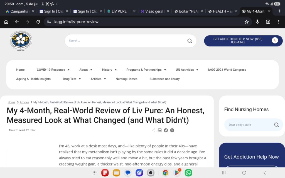
Task: Tap the voice search microphone icon
Action: (x=257, y=22)
